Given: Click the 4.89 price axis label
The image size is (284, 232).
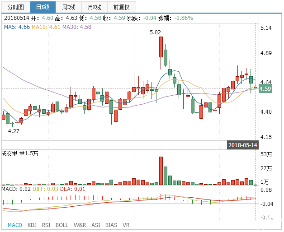Looking at the screenshot, I should [x=266, y=53].
